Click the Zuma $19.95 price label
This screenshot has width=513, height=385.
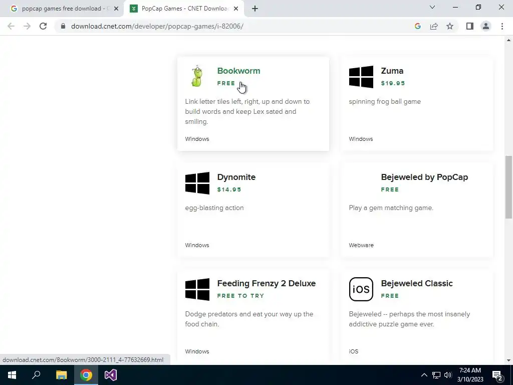(x=393, y=83)
